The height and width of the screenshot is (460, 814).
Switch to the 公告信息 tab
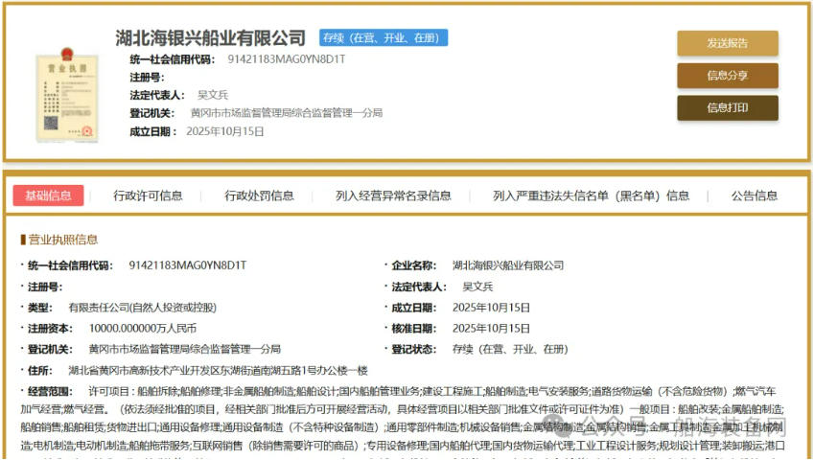point(754,195)
